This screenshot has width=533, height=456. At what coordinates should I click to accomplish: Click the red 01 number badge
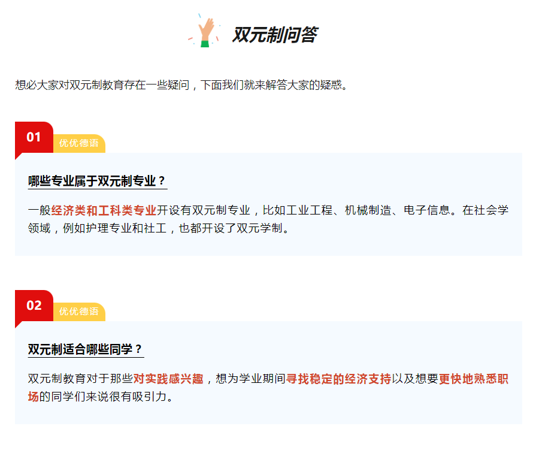pyautogui.click(x=34, y=137)
